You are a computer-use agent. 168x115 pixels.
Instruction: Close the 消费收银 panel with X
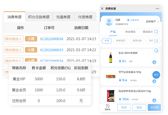tap(102, 9)
